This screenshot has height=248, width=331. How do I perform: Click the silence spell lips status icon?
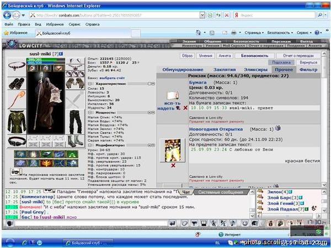coord(15,171)
